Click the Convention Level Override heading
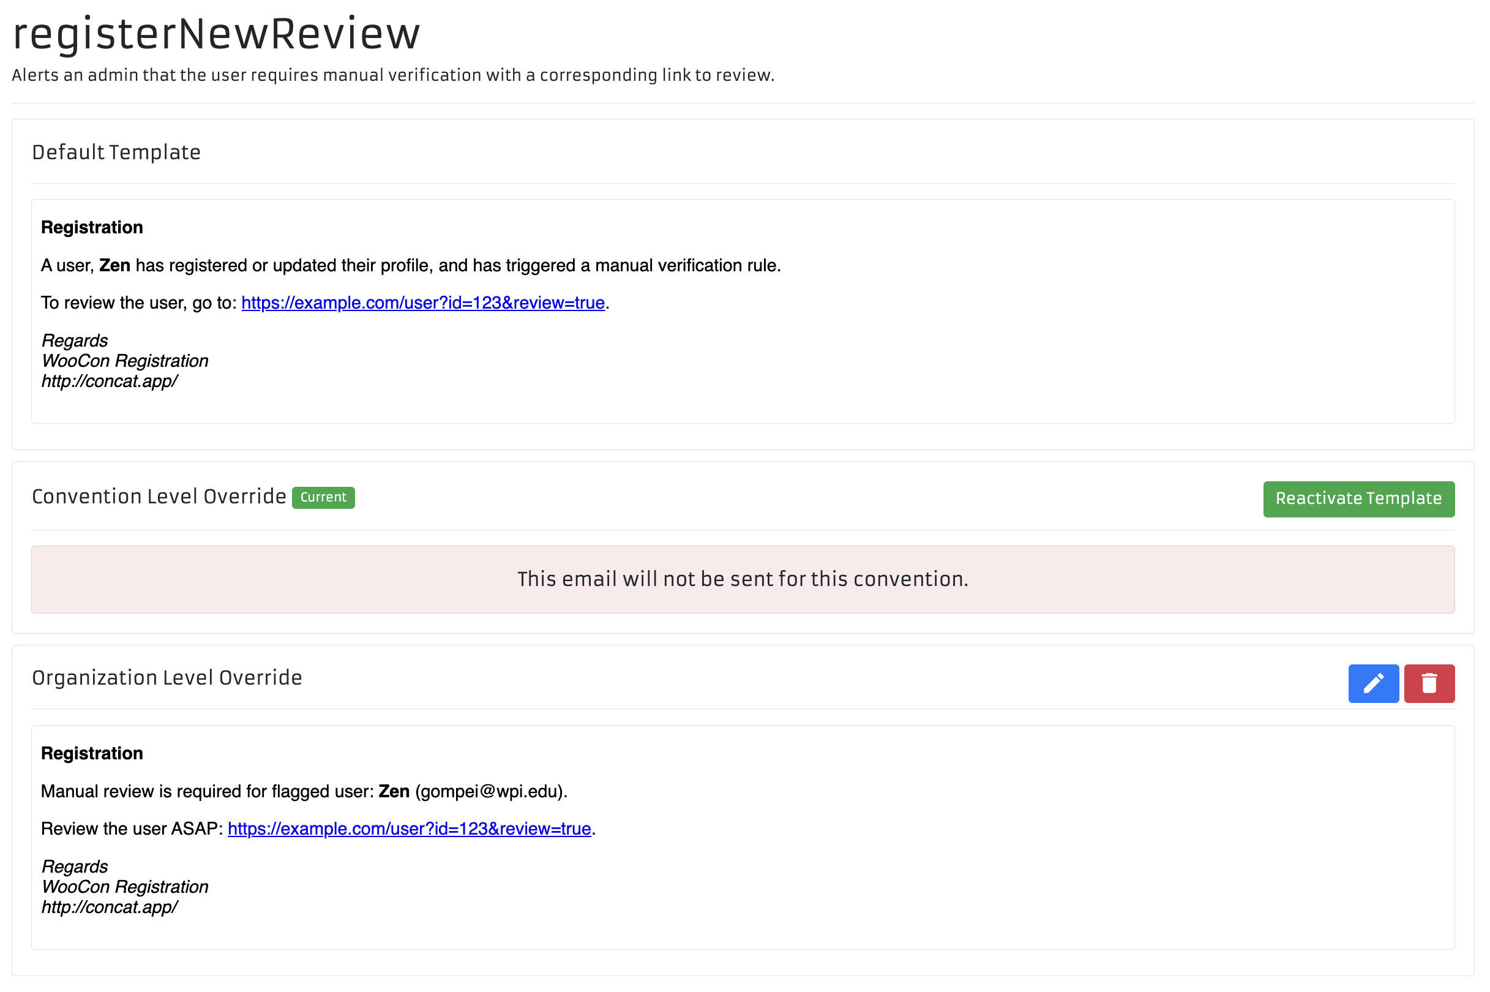 (159, 497)
